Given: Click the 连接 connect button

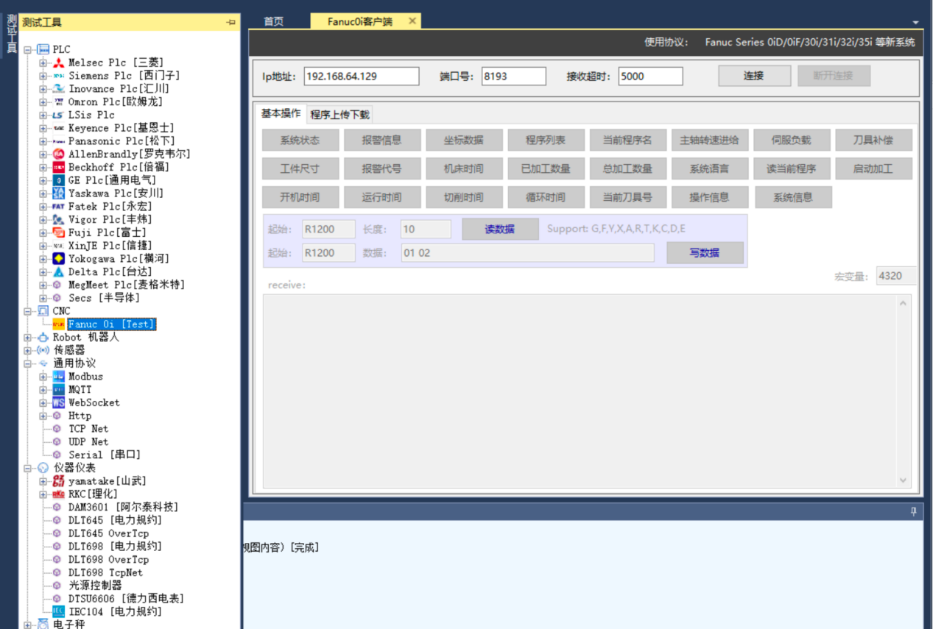Looking at the screenshot, I should click(x=754, y=76).
